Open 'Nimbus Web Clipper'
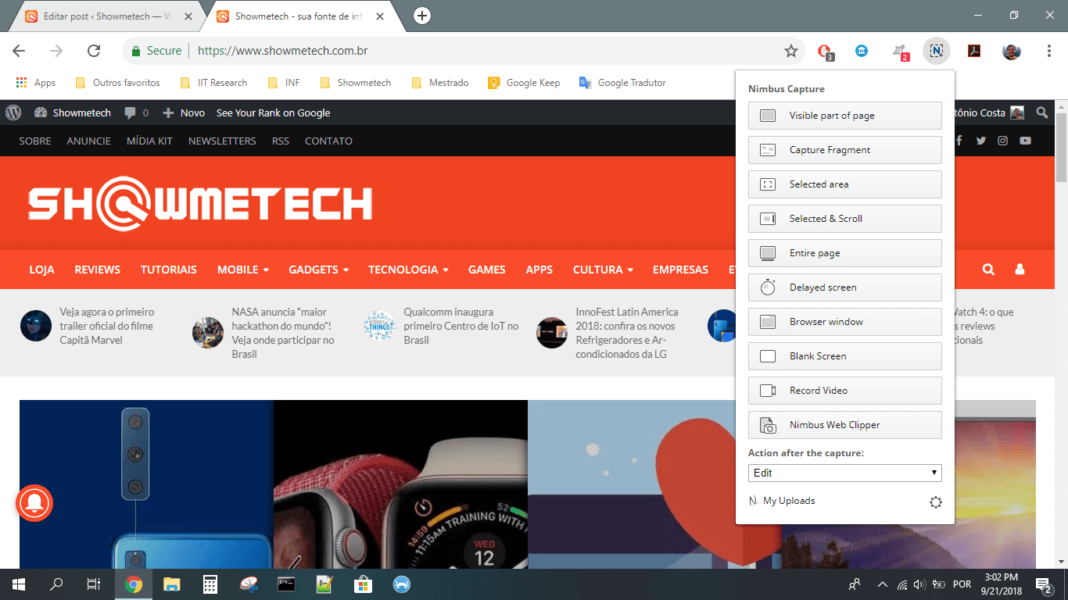Screen dimensions: 1068x600 (845, 425)
